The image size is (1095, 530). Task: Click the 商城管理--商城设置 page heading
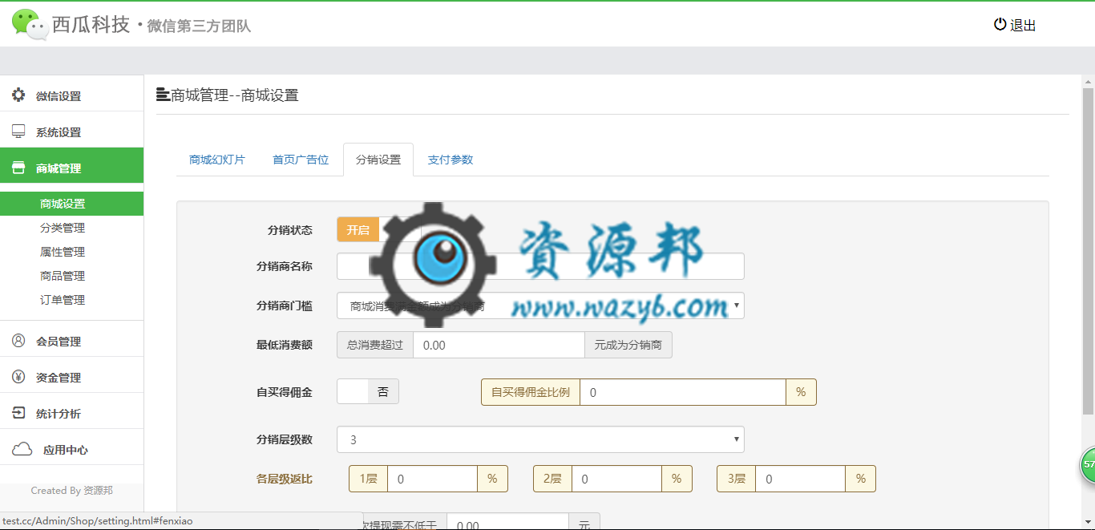coord(235,95)
